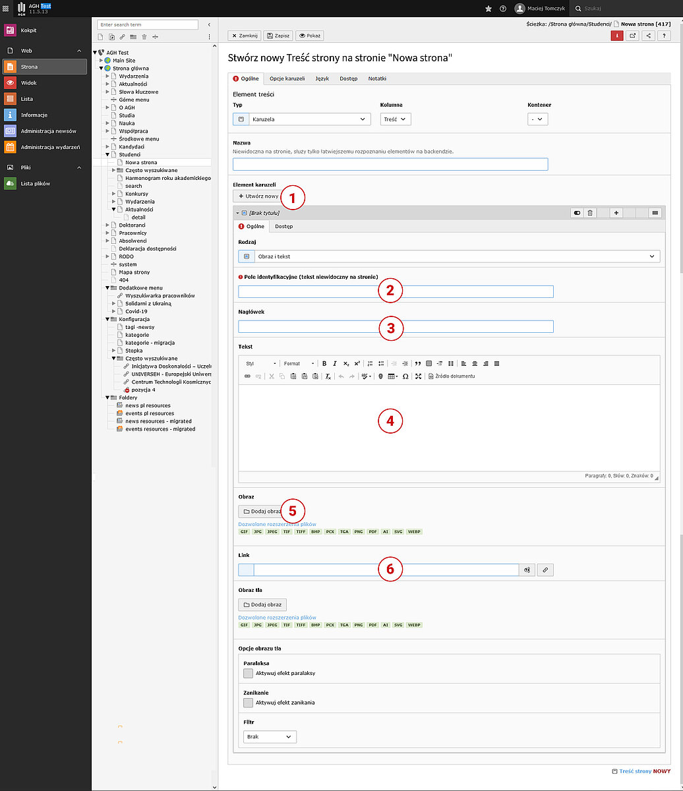Toggle visibility switch of carousel element
This screenshot has height=791, width=683.
coord(578,213)
